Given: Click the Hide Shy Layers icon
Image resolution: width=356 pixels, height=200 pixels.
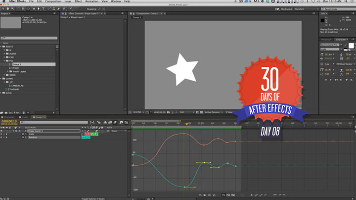Looking at the screenshot, I should coord(105,122).
